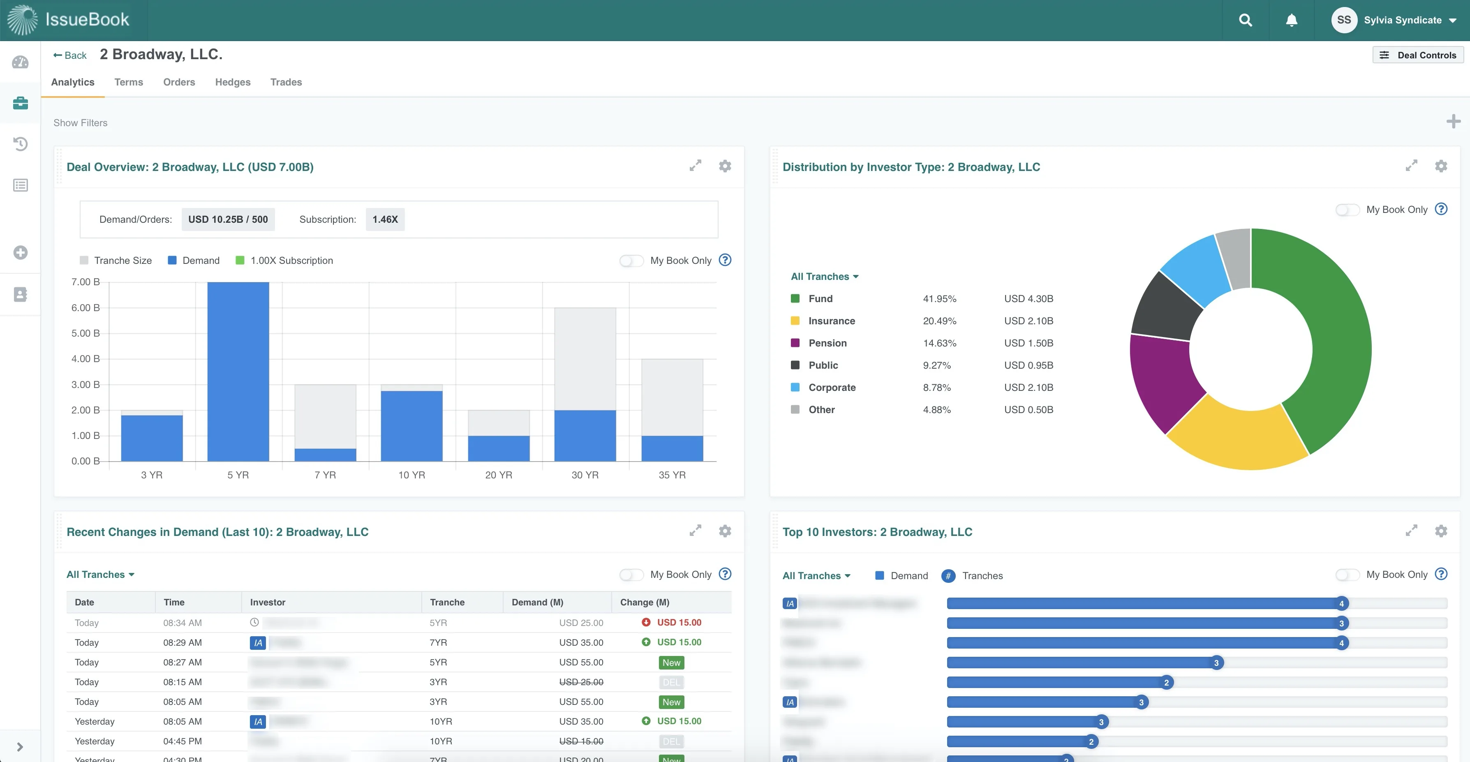Expand the left sidebar chevron
The image size is (1470, 762).
coord(20,747)
